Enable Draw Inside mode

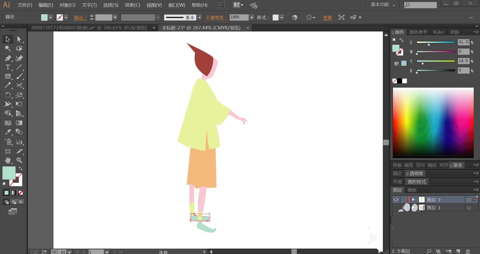[21, 202]
